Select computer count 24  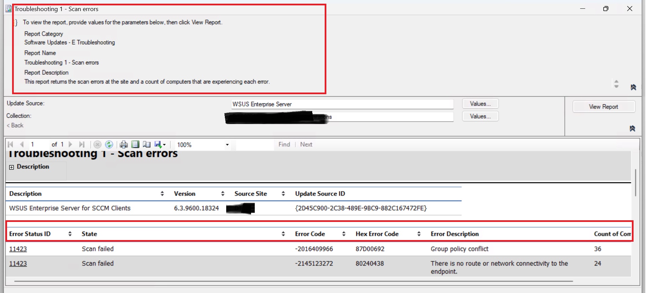[598, 263]
